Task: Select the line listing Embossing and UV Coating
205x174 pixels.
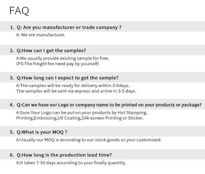Action: coord(80,118)
